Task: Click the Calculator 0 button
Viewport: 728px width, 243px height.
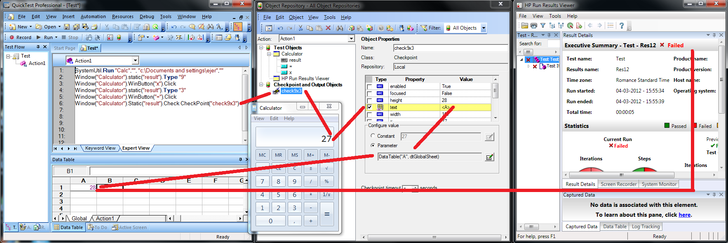Action: click(x=270, y=221)
